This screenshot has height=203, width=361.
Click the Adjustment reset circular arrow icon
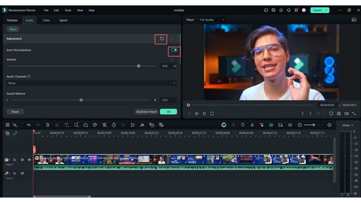pyautogui.click(x=162, y=39)
